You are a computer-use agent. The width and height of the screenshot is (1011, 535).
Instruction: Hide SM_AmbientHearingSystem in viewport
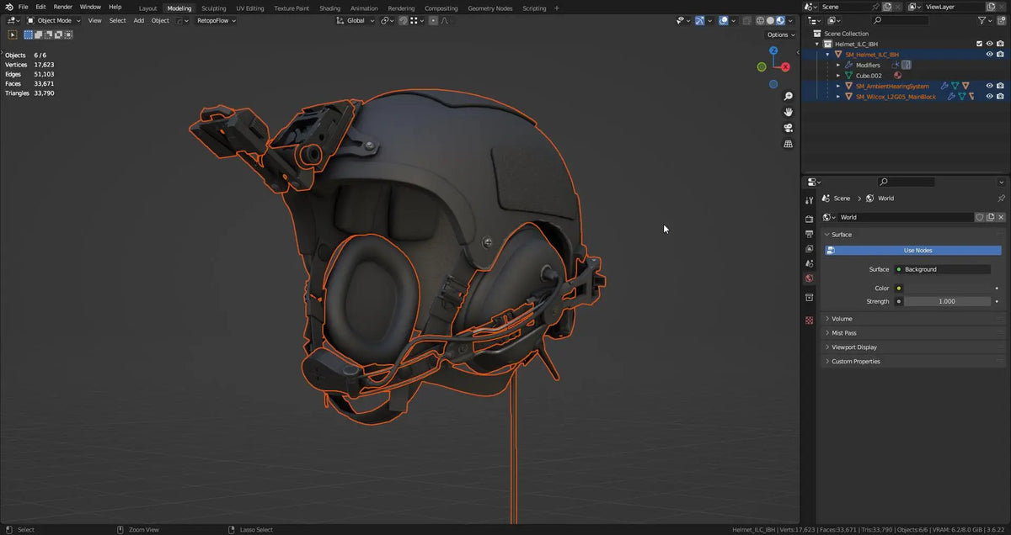click(990, 86)
